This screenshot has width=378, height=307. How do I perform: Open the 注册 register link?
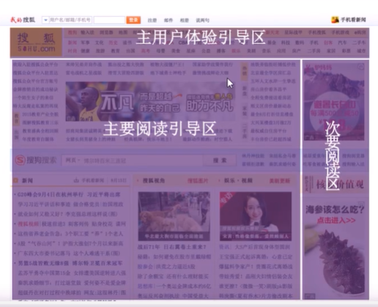[152, 21]
